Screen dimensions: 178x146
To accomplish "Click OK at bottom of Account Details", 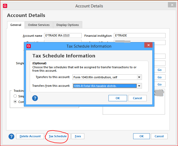I will (141, 136).
